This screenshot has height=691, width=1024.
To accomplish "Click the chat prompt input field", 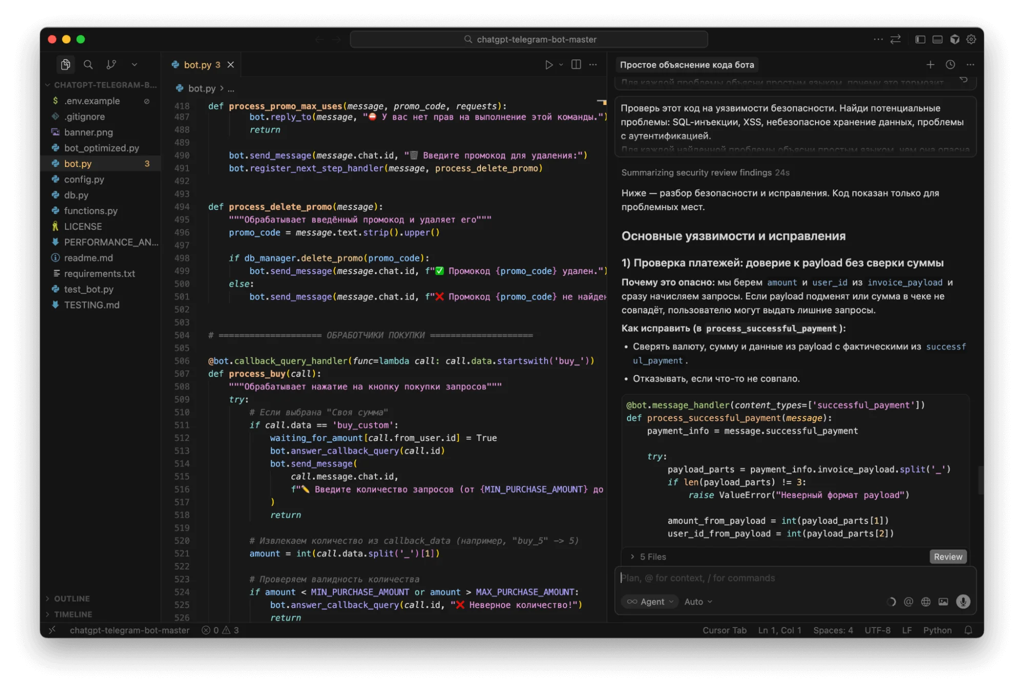I will 794,578.
